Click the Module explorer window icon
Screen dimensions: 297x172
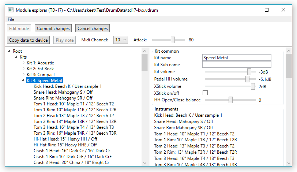point(11,10)
